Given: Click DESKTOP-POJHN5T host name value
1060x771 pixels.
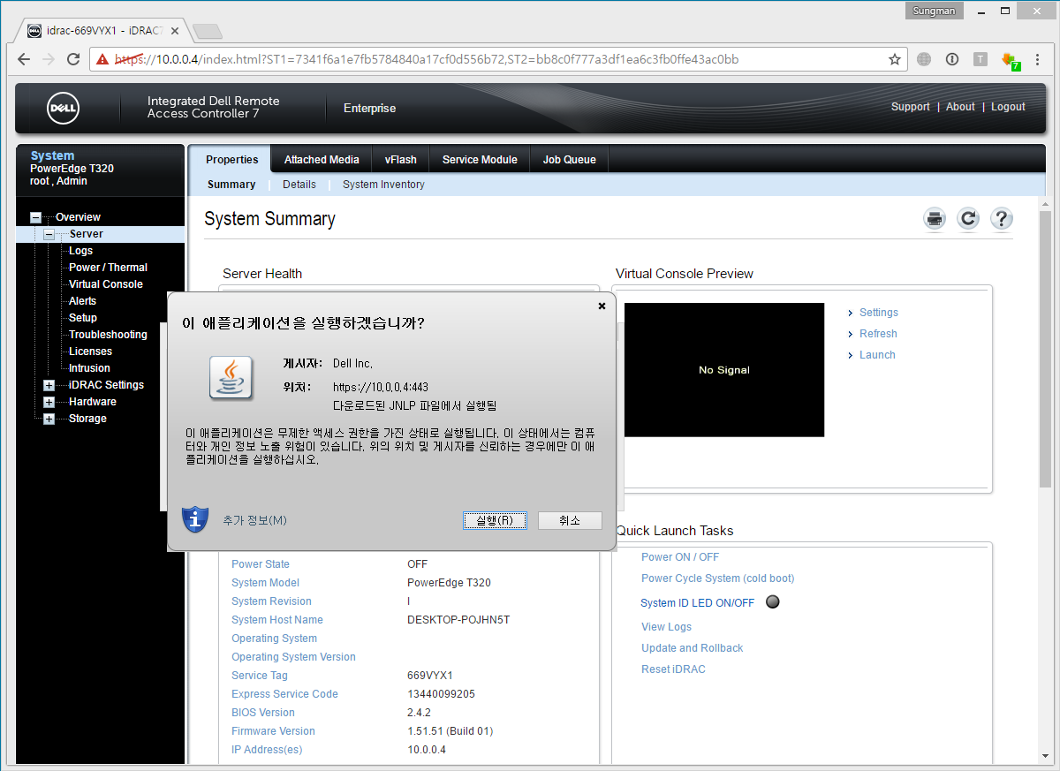Looking at the screenshot, I should point(458,620).
